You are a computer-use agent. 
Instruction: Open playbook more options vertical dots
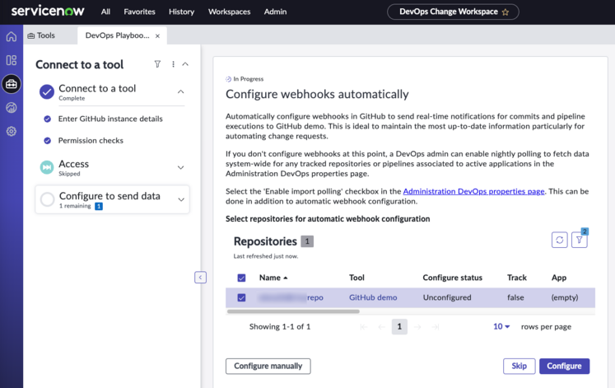pyautogui.click(x=173, y=64)
